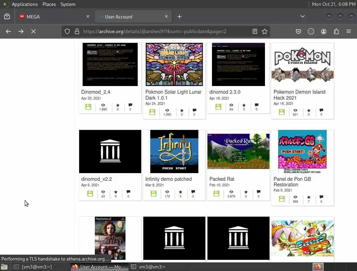Open Packed Rat thumbnail
The height and width of the screenshot is (271, 357).
(238, 151)
